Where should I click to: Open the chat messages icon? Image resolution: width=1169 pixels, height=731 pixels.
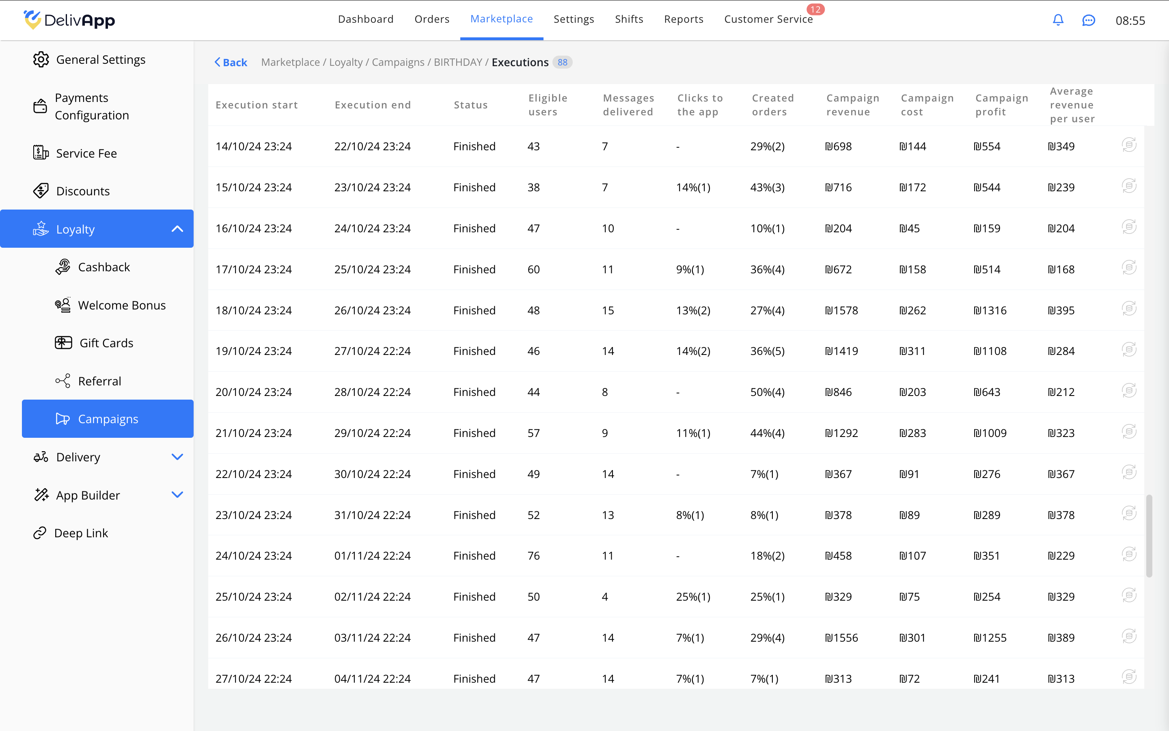[1088, 20]
